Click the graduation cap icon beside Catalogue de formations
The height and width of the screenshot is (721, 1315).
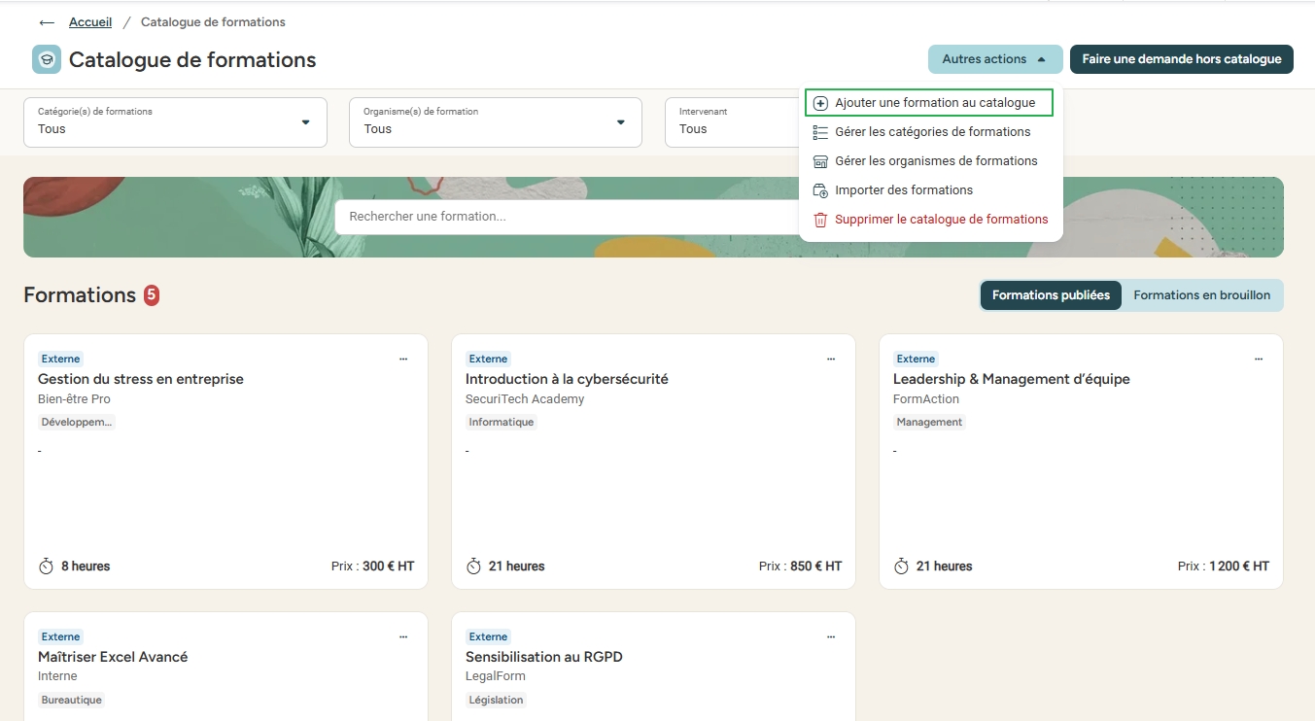[x=47, y=59]
